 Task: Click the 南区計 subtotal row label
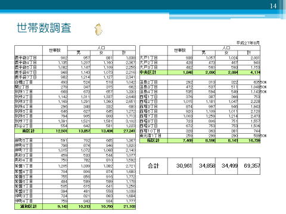(x=29, y=131)
